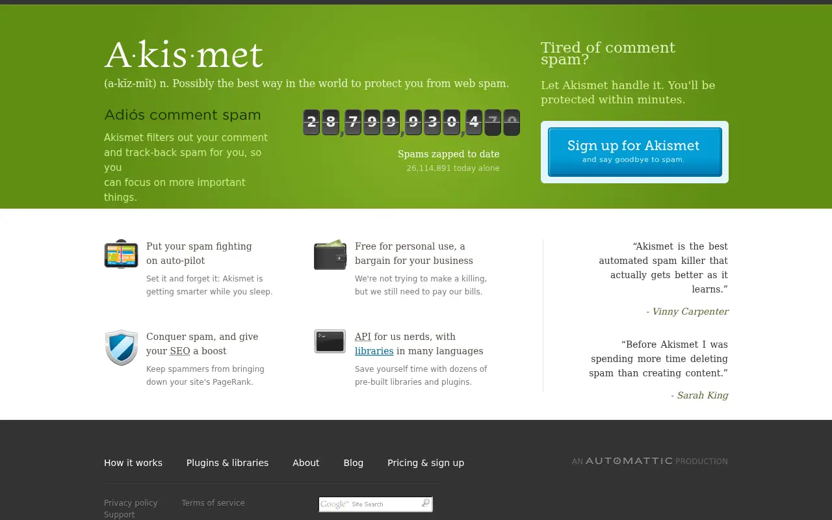Click the "Adiós comment spam" heading
This screenshot has height=520, width=832.
point(183,115)
